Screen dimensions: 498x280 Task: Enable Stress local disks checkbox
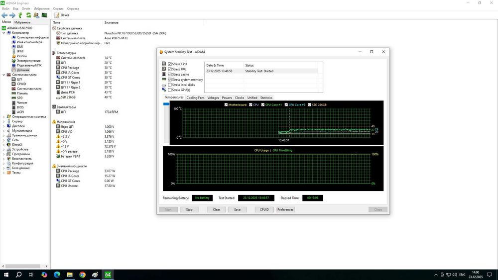tap(170, 85)
